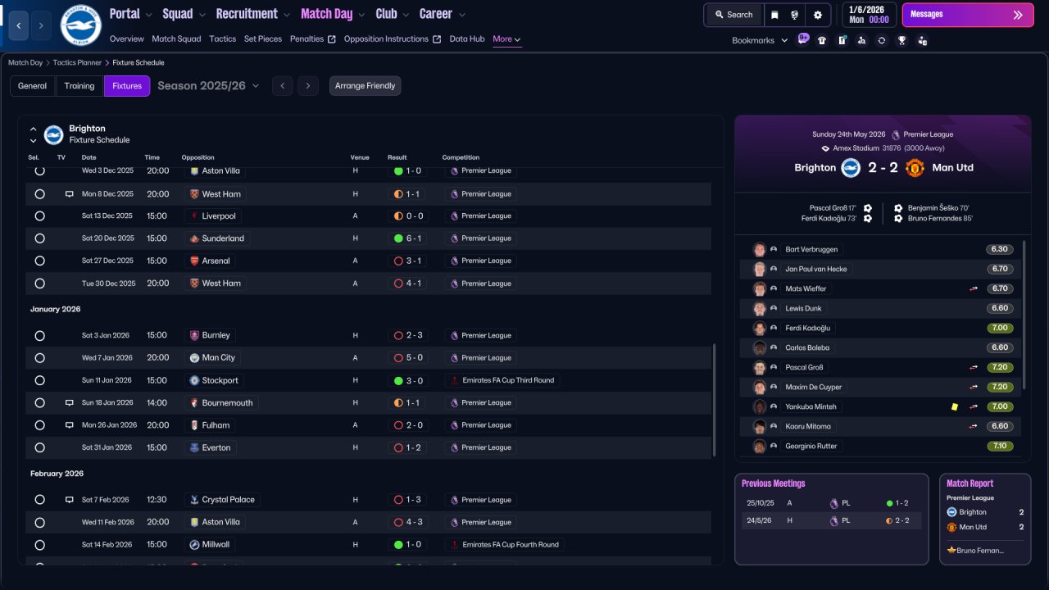Collapse Brighton fixture schedule with up chevron

point(34,129)
